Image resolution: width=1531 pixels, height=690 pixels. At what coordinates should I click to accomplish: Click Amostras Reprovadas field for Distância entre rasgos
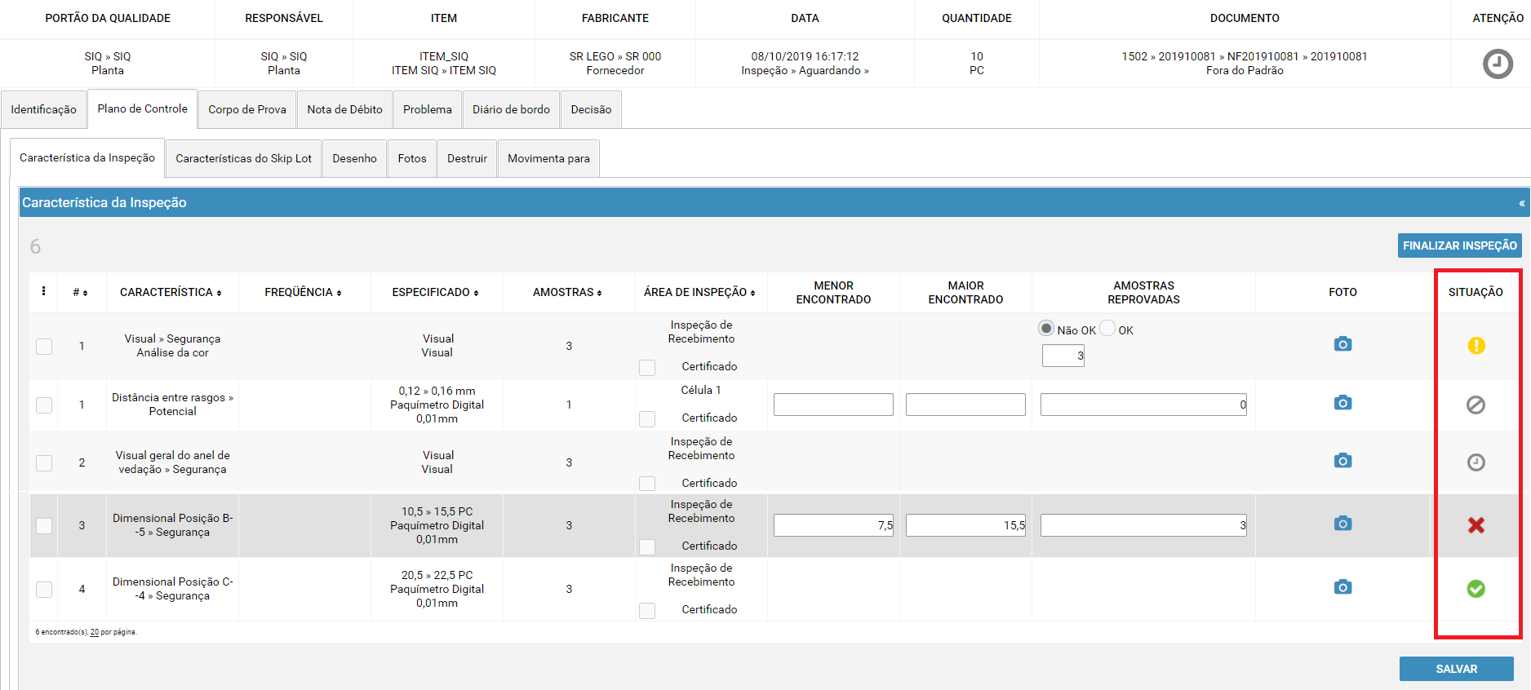click(1143, 405)
